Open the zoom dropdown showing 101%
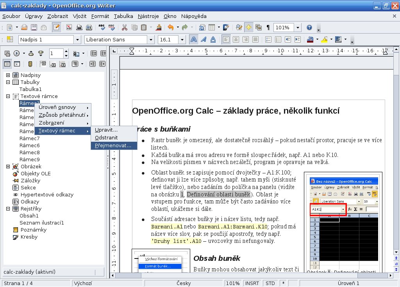Viewport: 400px width, 287px height. pyautogui.click(x=298, y=28)
